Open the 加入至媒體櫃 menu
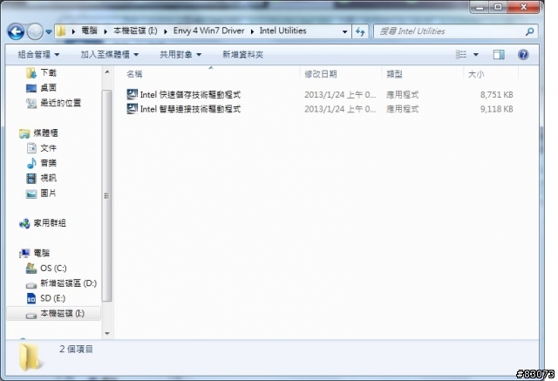This screenshot has width=558, height=381. [x=109, y=54]
